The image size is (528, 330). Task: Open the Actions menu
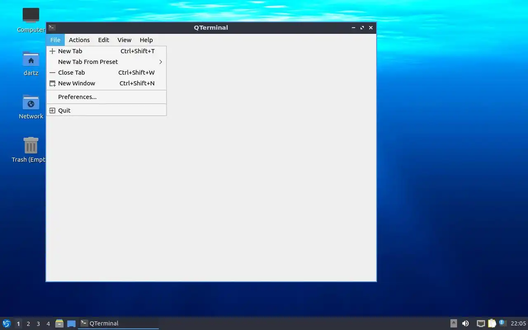click(x=79, y=40)
